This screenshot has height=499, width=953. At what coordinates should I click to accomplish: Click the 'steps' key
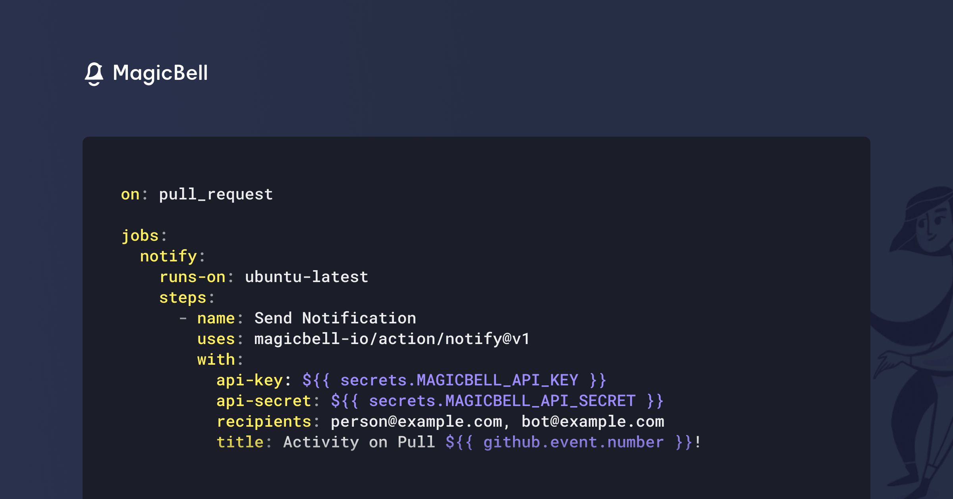(x=183, y=298)
